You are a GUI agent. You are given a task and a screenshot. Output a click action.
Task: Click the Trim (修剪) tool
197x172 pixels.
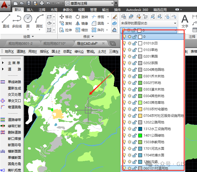coord(98,17)
